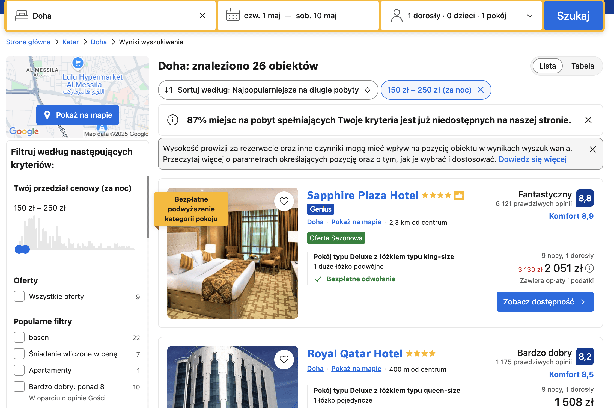Adjust the lower price range slider handle
Viewport: 614px width, 408px height.
pyautogui.click(x=19, y=249)
